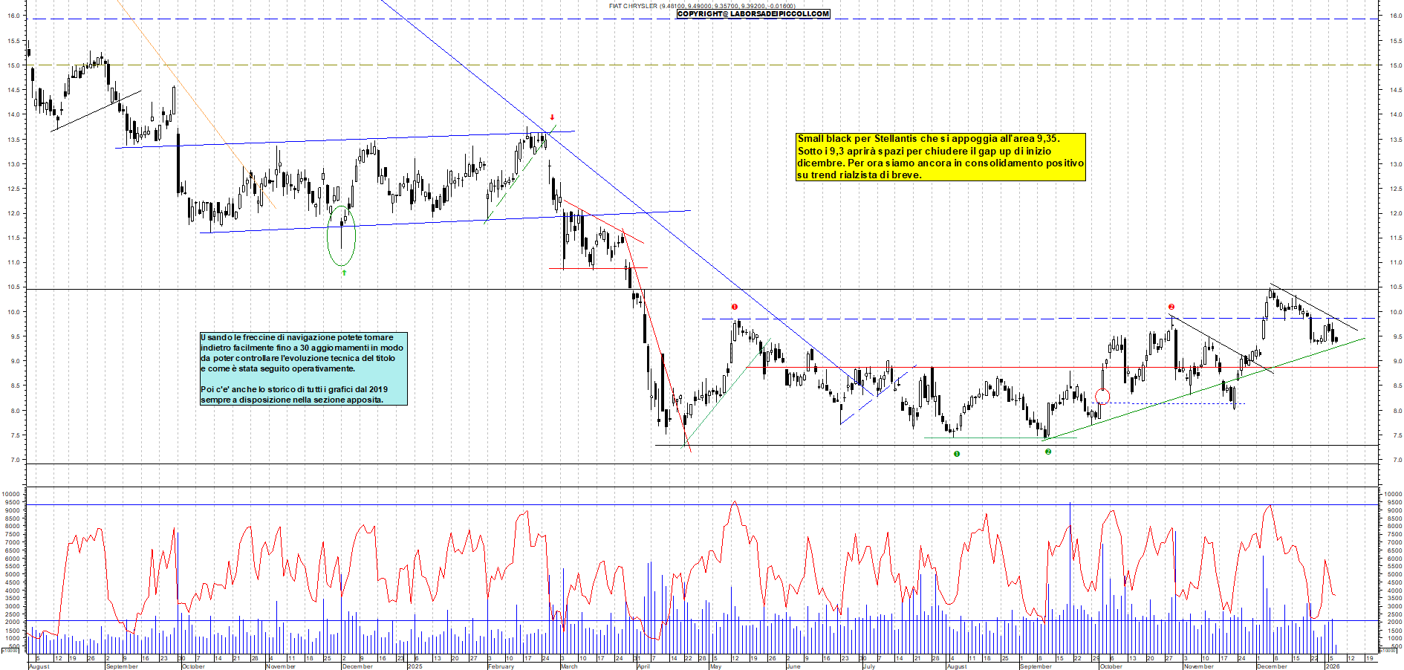Open the yellow Stellantis commentary box

(940, 157)
